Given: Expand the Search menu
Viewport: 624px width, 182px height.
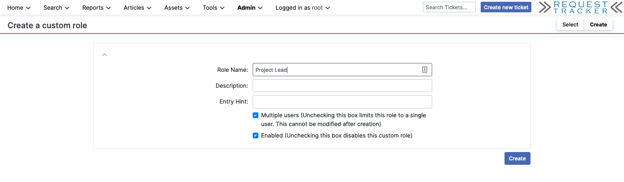Looking at the screenshot, I should click(56, 7).
